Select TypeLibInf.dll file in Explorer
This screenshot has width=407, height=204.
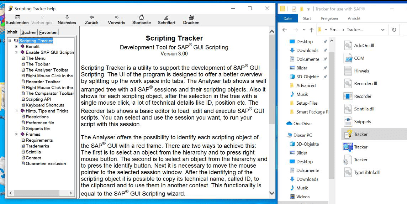[x=367, y=172]
